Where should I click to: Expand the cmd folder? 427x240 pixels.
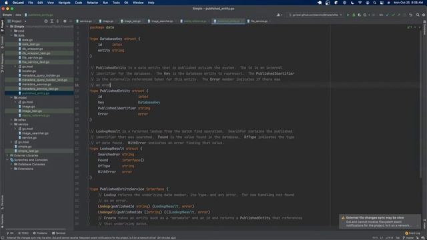(x=11, y=31)
